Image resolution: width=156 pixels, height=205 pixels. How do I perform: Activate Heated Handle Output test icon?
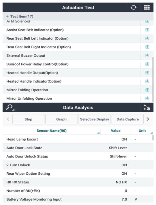coord(147,73)
